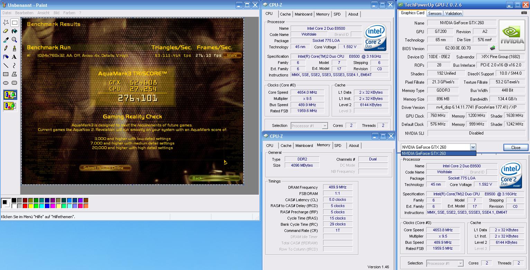Select the Text tool (letter A)

(x=14, y=57)
